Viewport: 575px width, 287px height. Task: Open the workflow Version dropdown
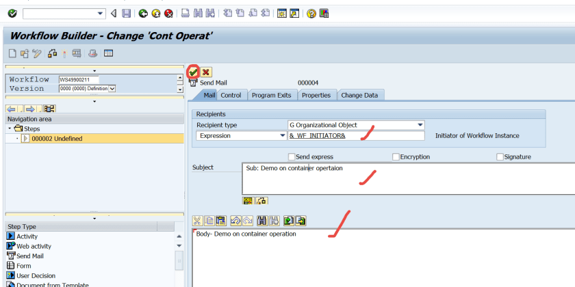(112, 88)
